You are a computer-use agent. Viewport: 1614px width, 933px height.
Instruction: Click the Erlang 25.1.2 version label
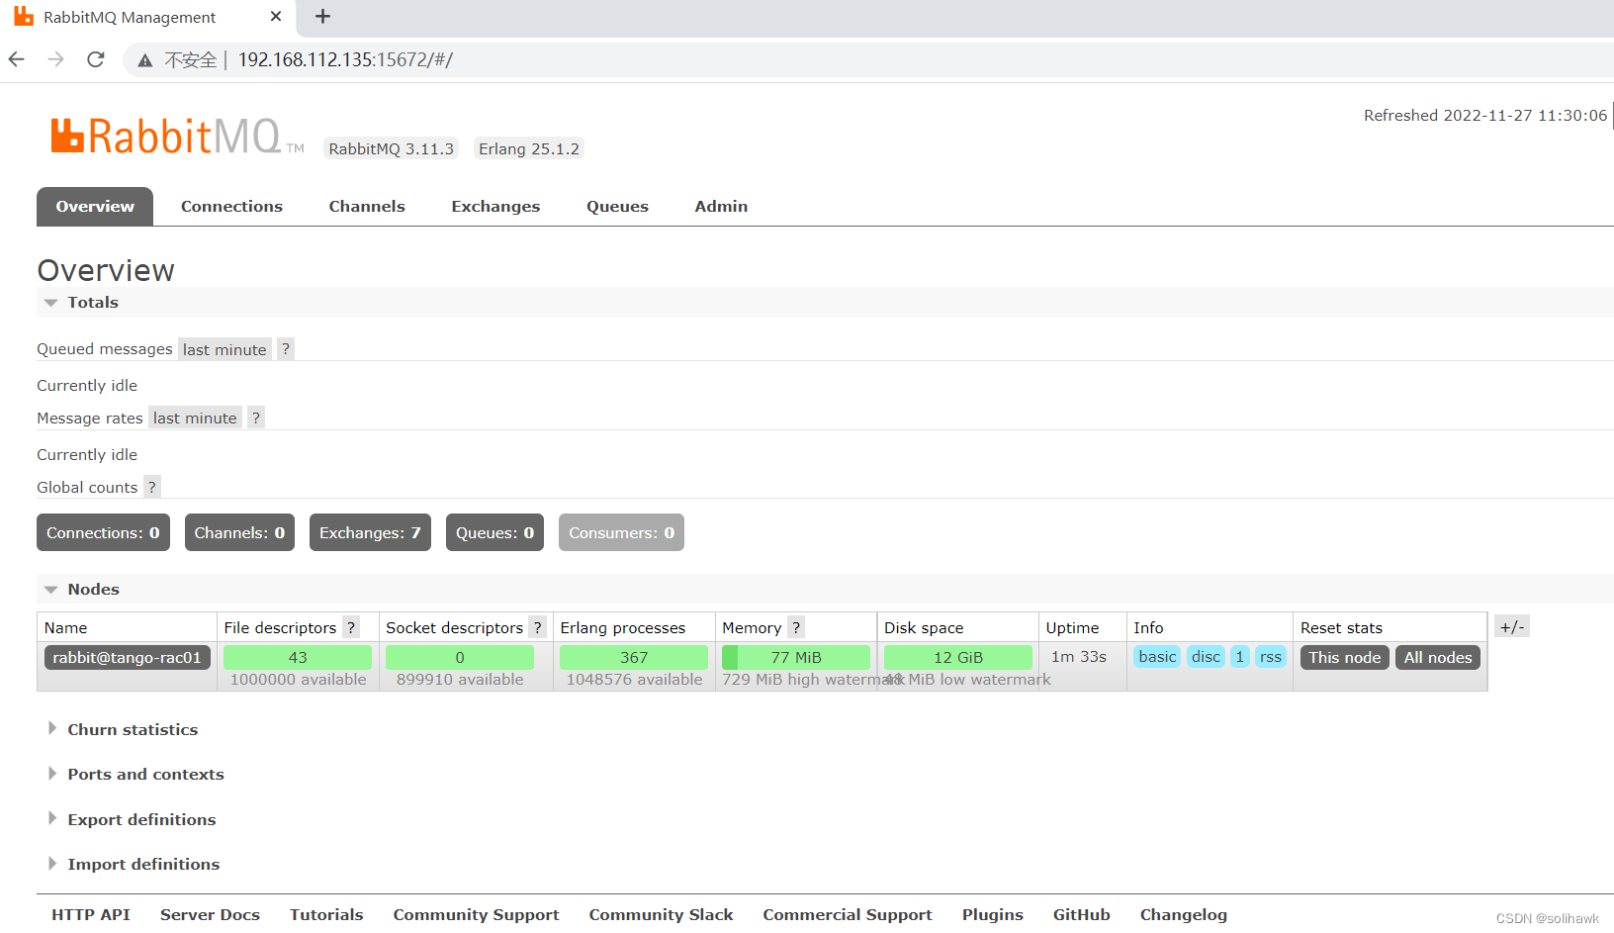point(529,148)
